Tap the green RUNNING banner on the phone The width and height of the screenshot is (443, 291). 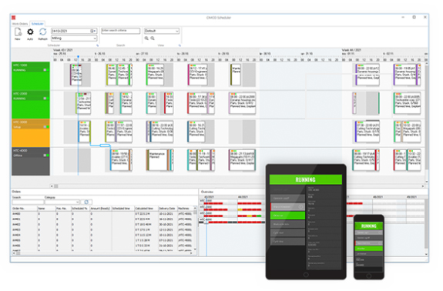[369, 226]
